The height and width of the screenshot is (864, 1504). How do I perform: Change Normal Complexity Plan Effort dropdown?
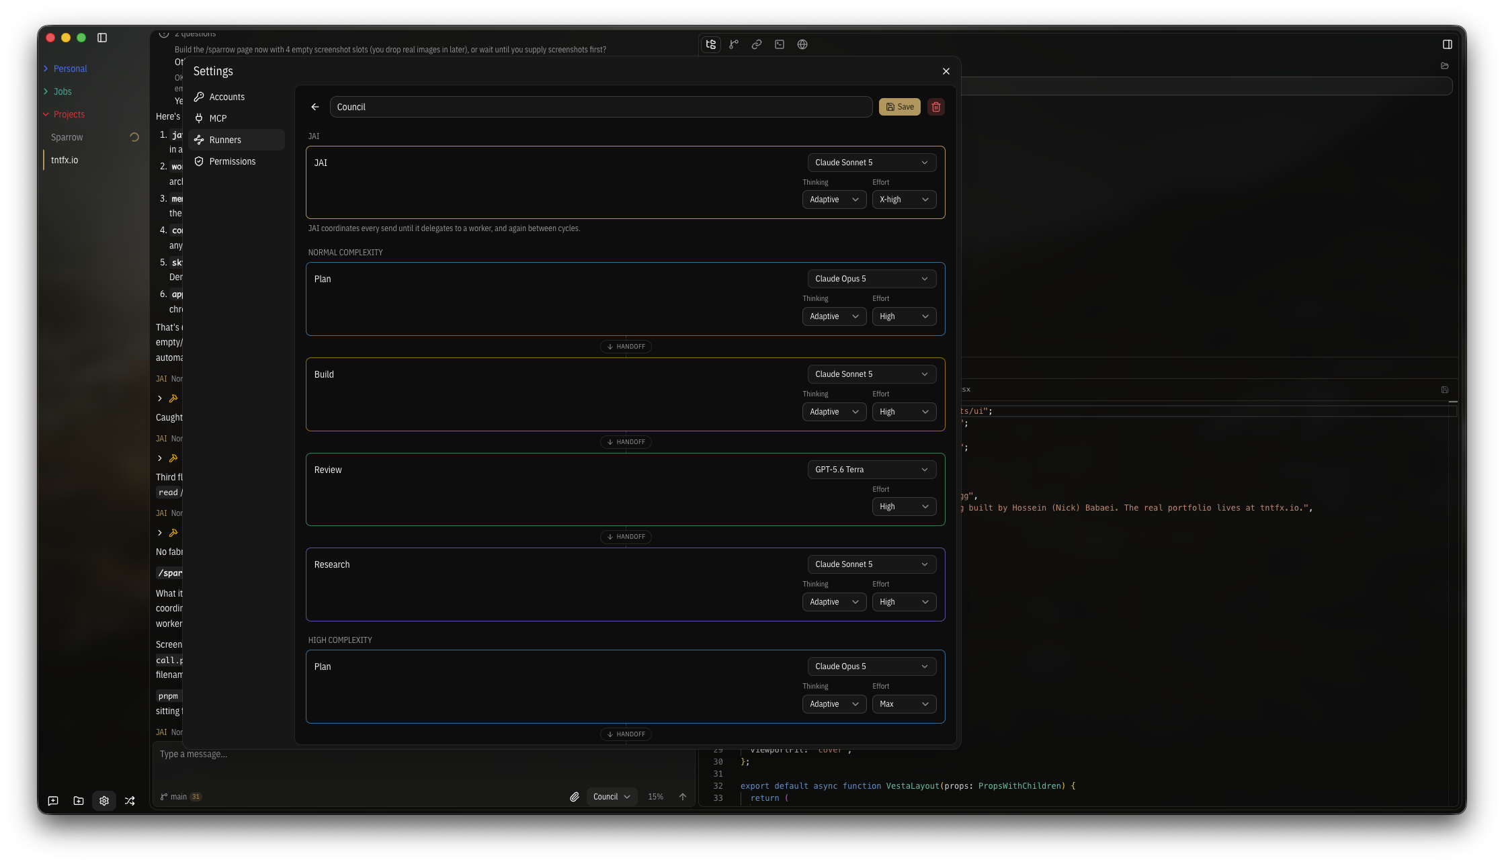[x=904, y=316]
